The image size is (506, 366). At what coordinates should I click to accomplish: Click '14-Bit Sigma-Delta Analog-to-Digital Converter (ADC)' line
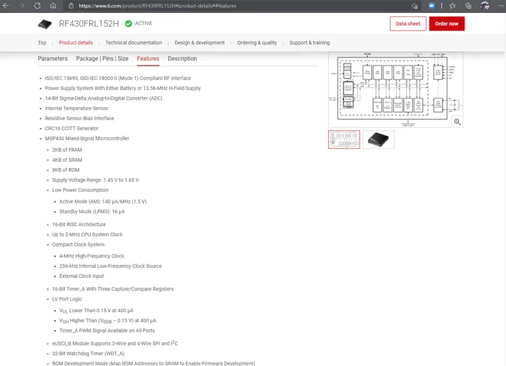point(103,98)
